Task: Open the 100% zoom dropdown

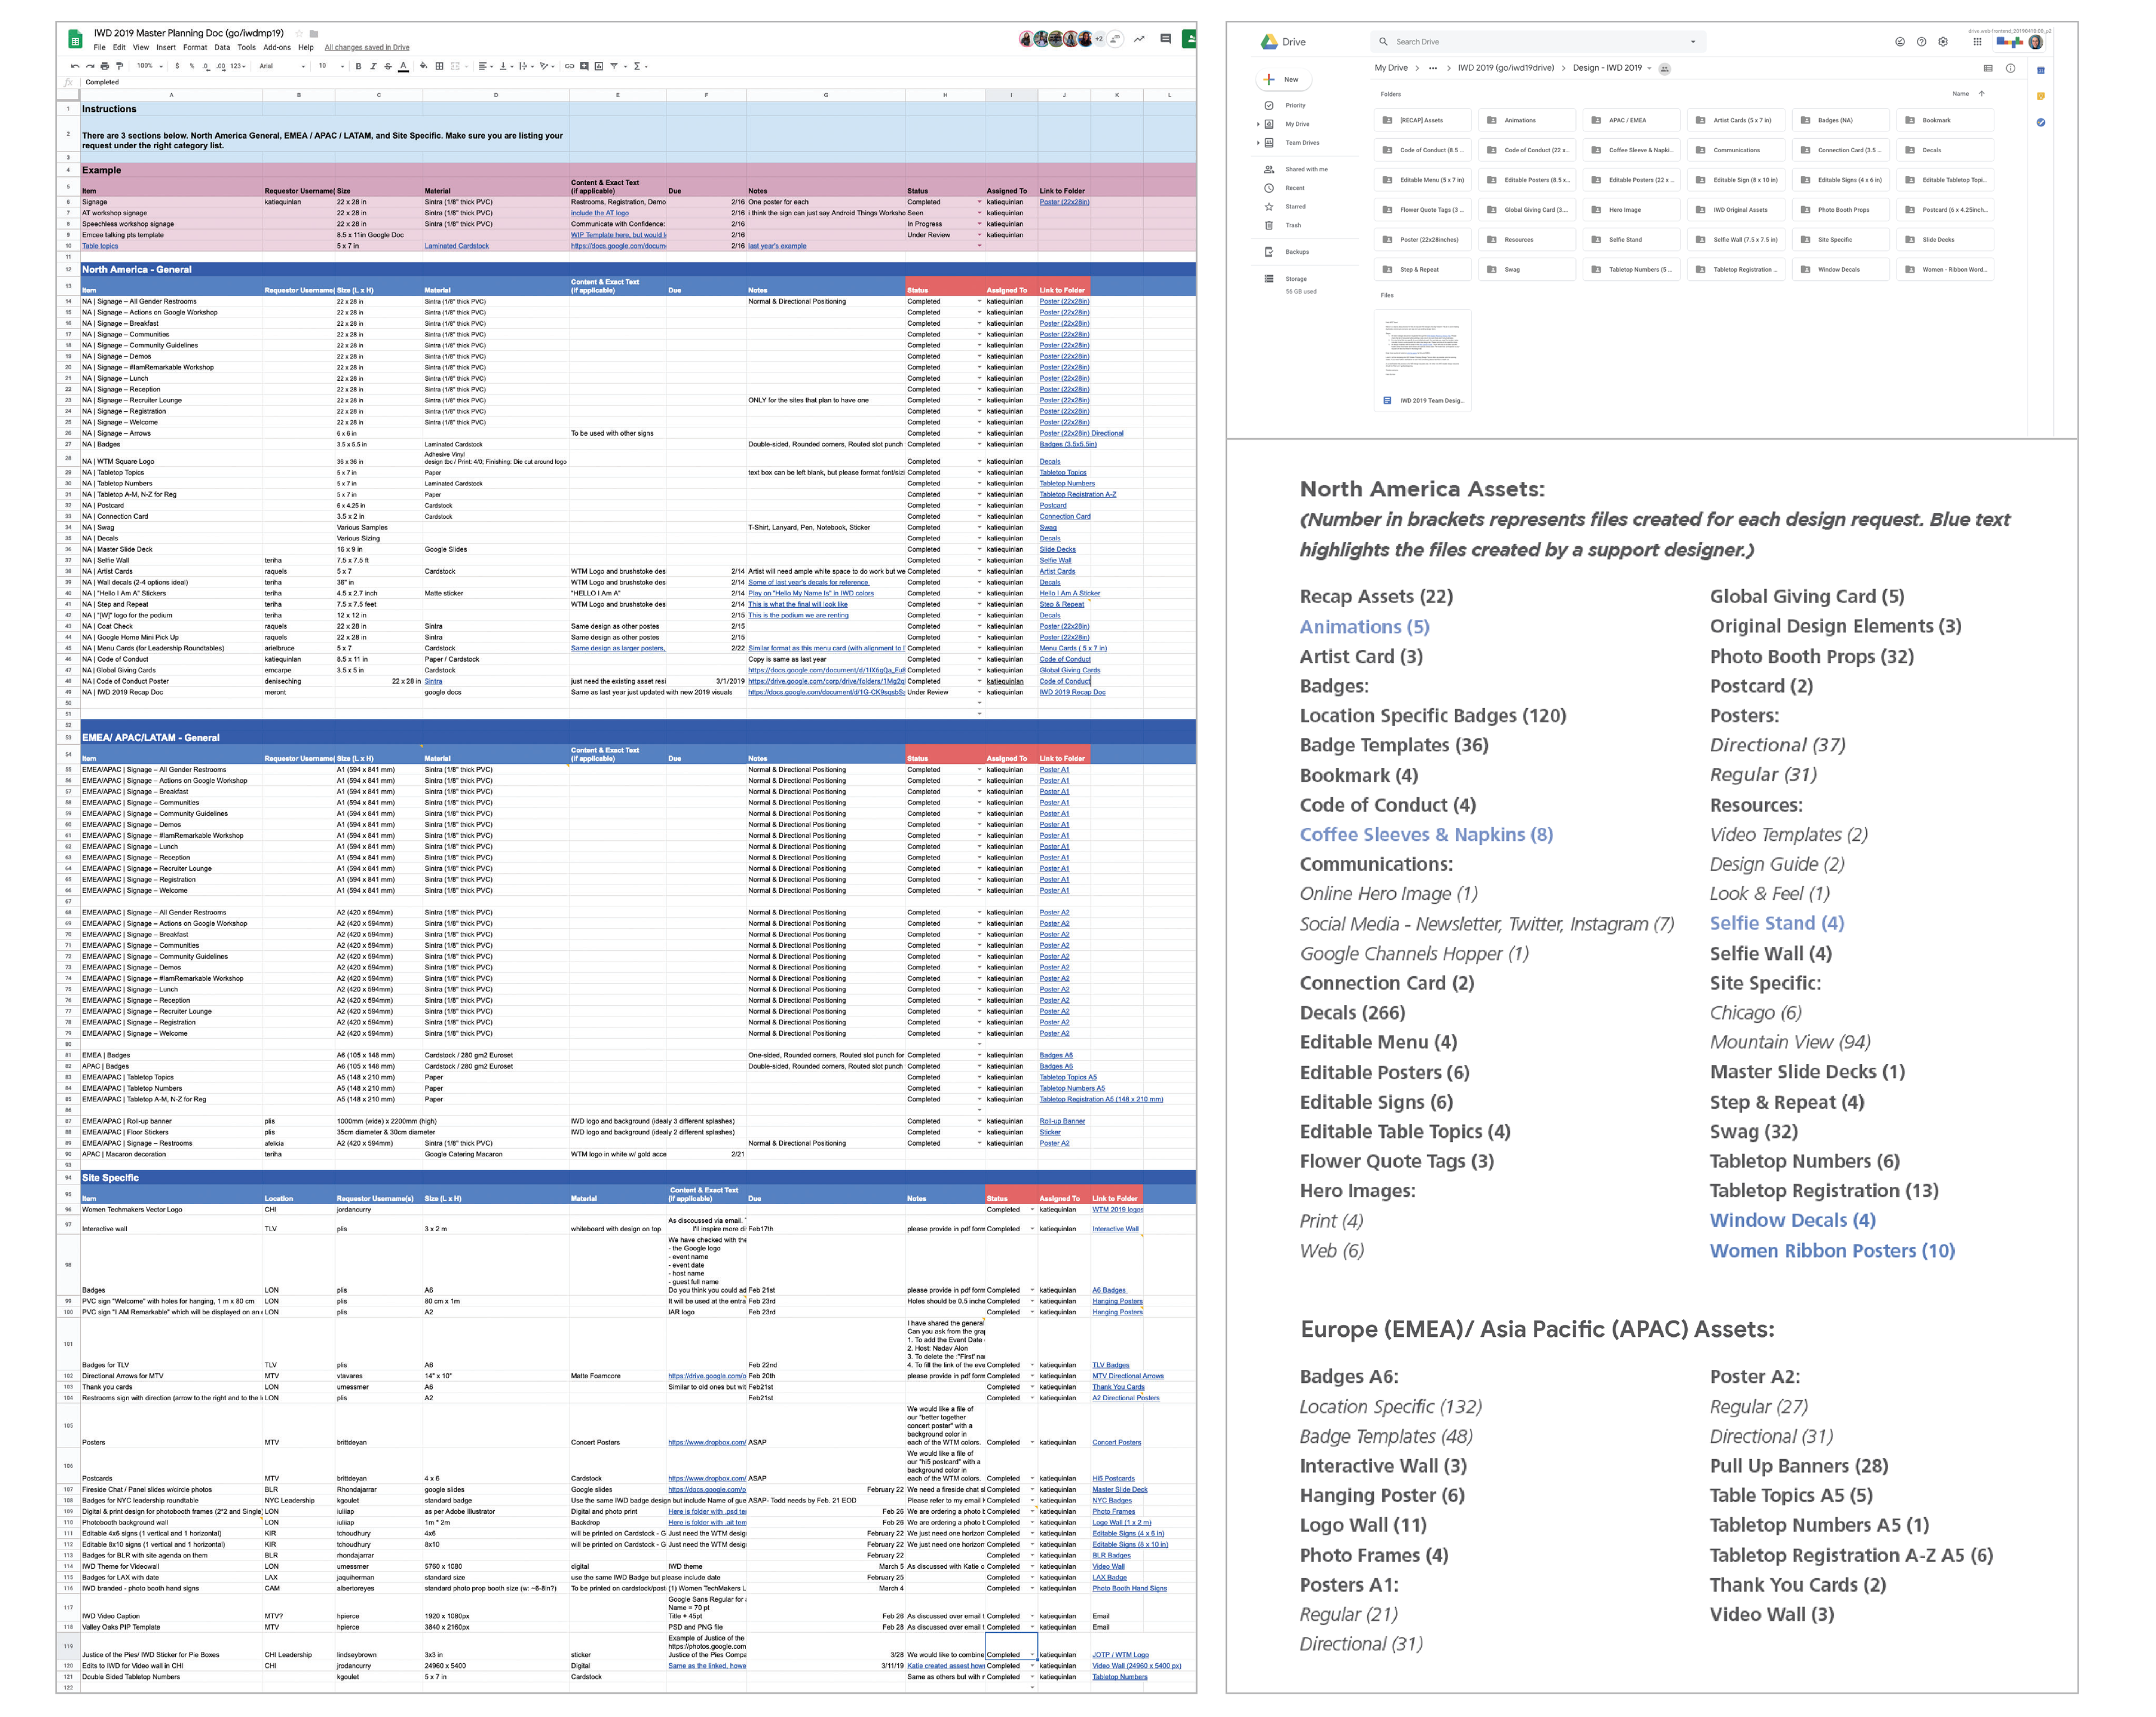Action: click(150, 66)
